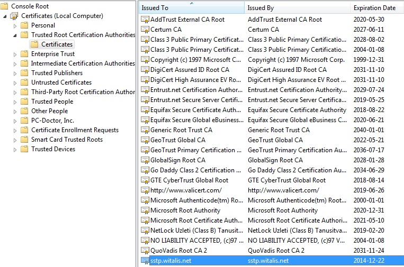Expand the Trusted Publishers arrow
Image resolution: width=404 pixels, height=267 pixels.
pyautogui.click(x=15, y=73)
